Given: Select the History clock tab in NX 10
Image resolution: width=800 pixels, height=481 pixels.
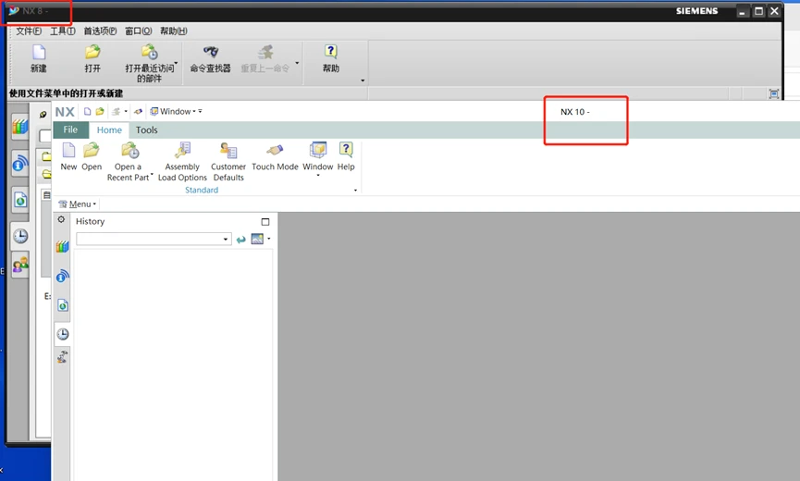Looking at the screenshot, I should click(62, 334).
